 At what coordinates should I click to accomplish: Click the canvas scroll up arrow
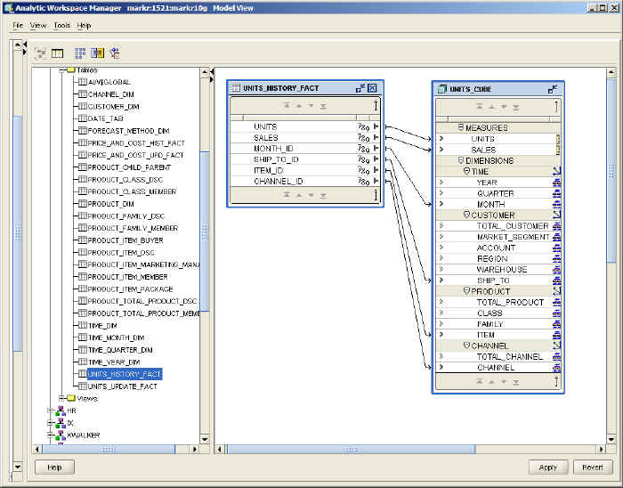[611, 72]
